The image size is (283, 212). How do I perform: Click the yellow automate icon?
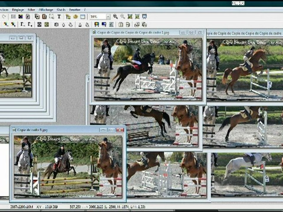coord(68,16)
